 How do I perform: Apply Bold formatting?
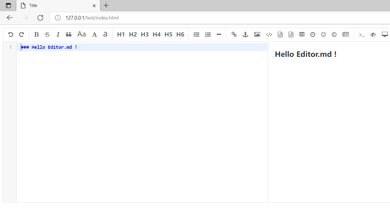tap(36, 35)
